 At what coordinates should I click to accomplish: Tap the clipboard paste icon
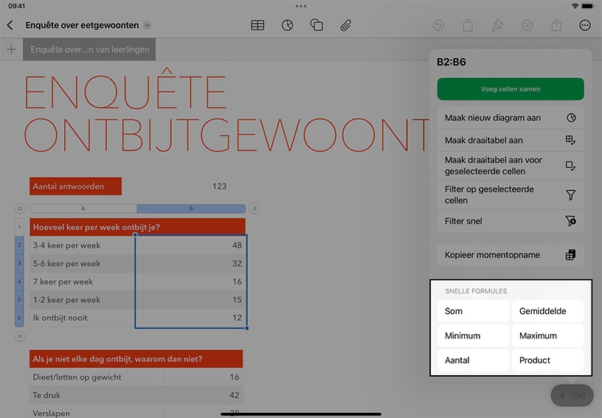point(468,25)
